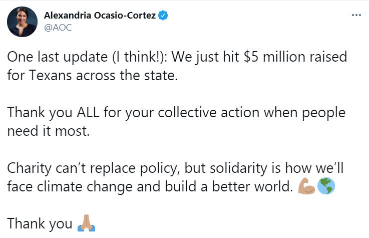Open the three-dot more options menu
The width and height of the screenshot is (369, 238).
356,15
